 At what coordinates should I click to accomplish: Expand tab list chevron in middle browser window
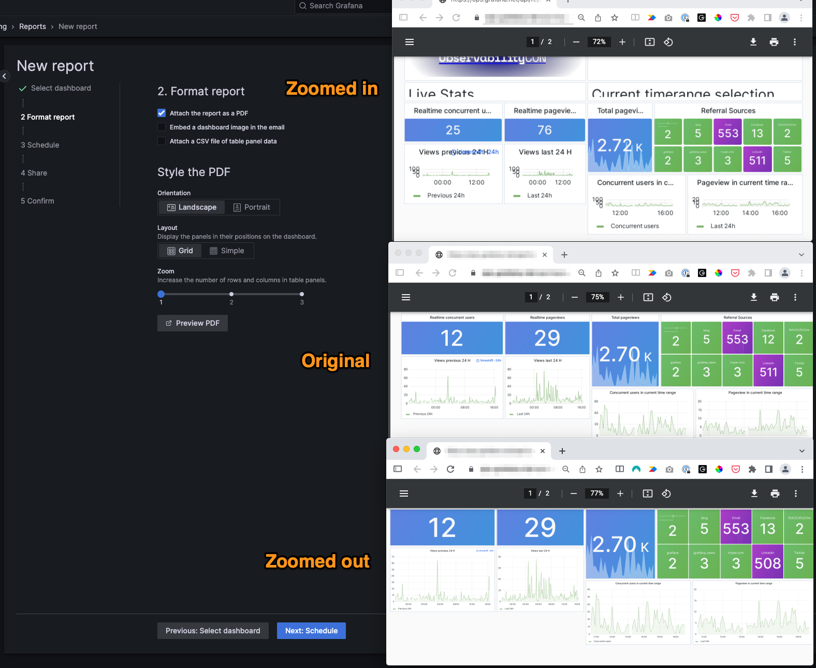(x=802, y=255)
